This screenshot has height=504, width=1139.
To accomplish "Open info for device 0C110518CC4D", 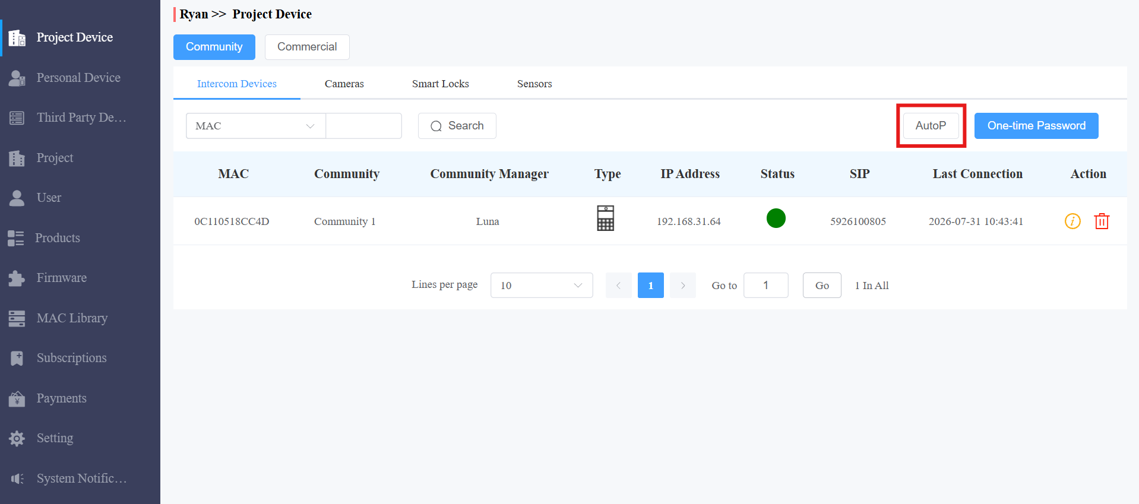I will pyautogui.click(x=1072, y=221).
